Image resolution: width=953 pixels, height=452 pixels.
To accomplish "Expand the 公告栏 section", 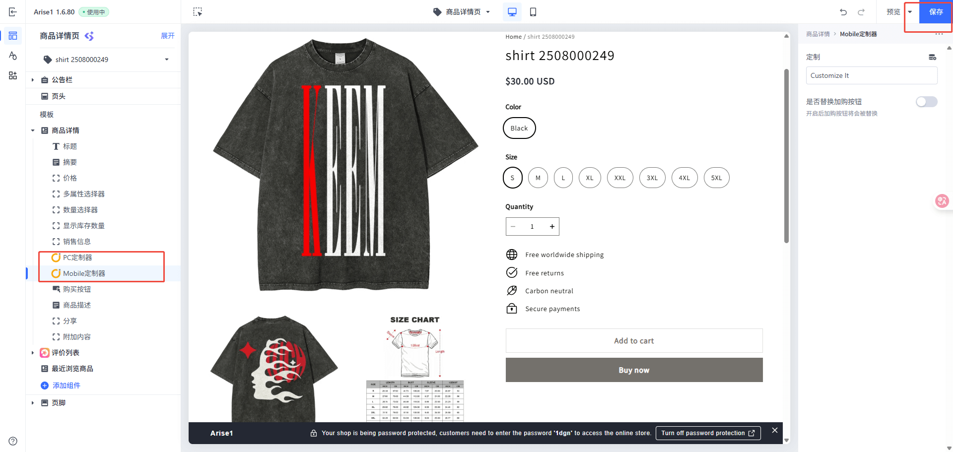I will click(33, 80).
